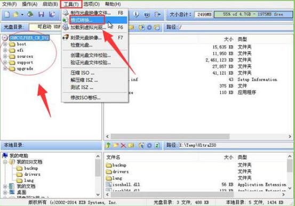Click the gear settings icon in local toolbar
This screenshot has width=295, height=206.
point(149,145)
